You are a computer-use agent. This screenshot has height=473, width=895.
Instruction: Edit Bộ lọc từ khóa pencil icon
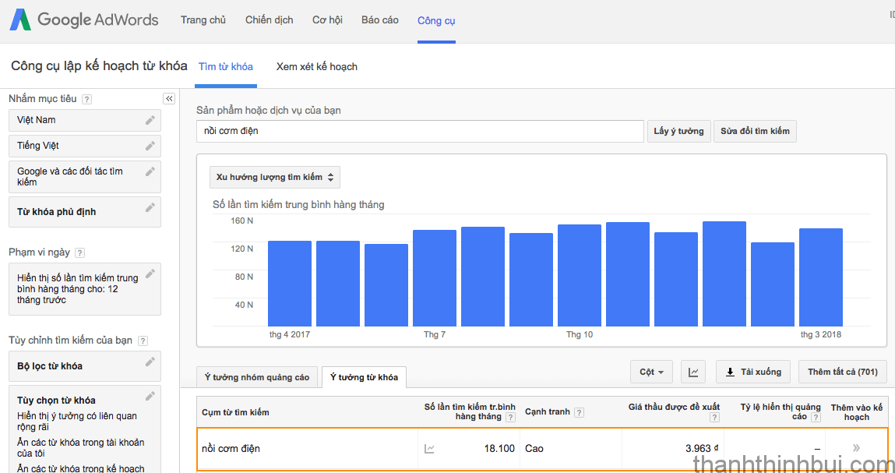(150, 362)
